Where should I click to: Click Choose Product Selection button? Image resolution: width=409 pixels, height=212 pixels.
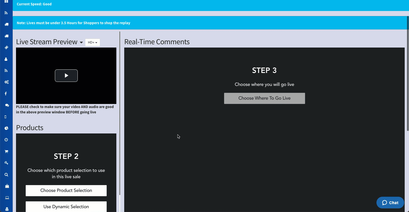tap(66, 191)
